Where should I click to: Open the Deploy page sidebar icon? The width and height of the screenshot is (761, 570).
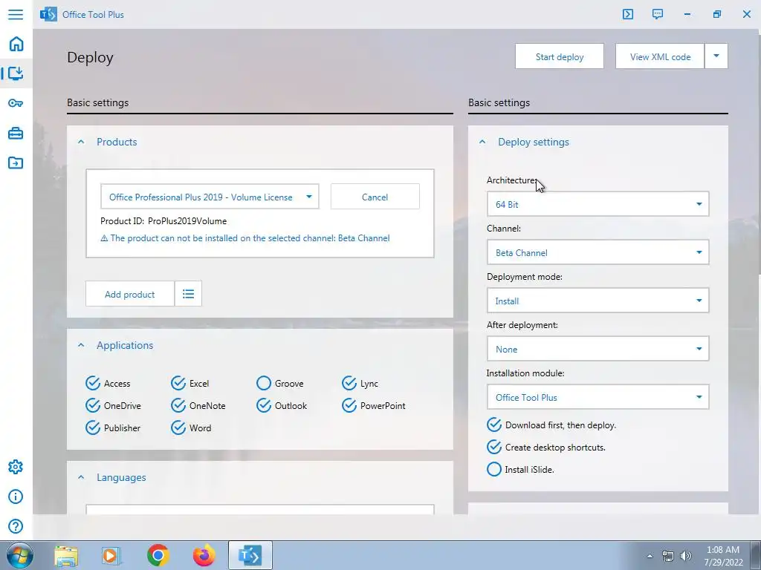16,73
